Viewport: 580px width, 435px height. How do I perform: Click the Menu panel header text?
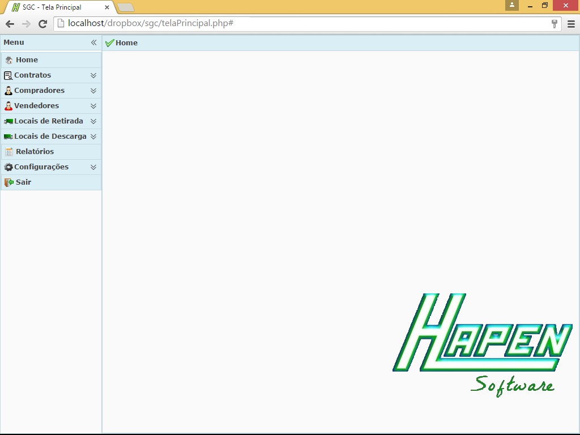click(14, 42)
